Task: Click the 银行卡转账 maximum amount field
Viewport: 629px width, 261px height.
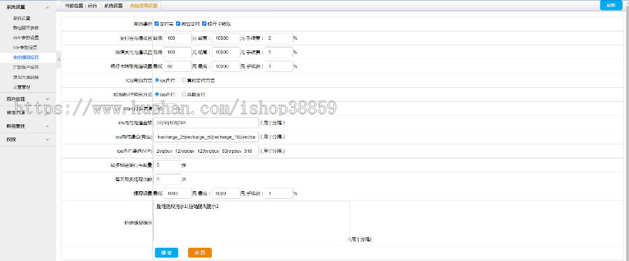Action: coord(226,66)
